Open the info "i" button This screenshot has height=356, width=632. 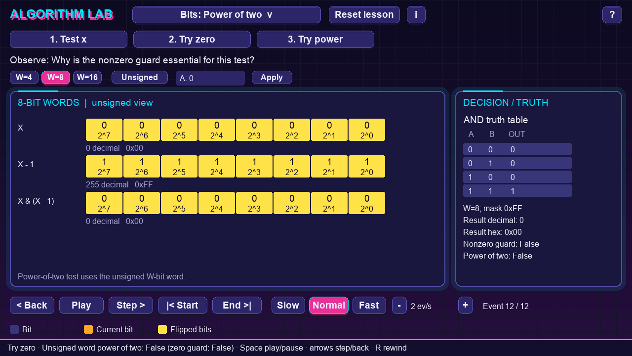tap(416, 15)
